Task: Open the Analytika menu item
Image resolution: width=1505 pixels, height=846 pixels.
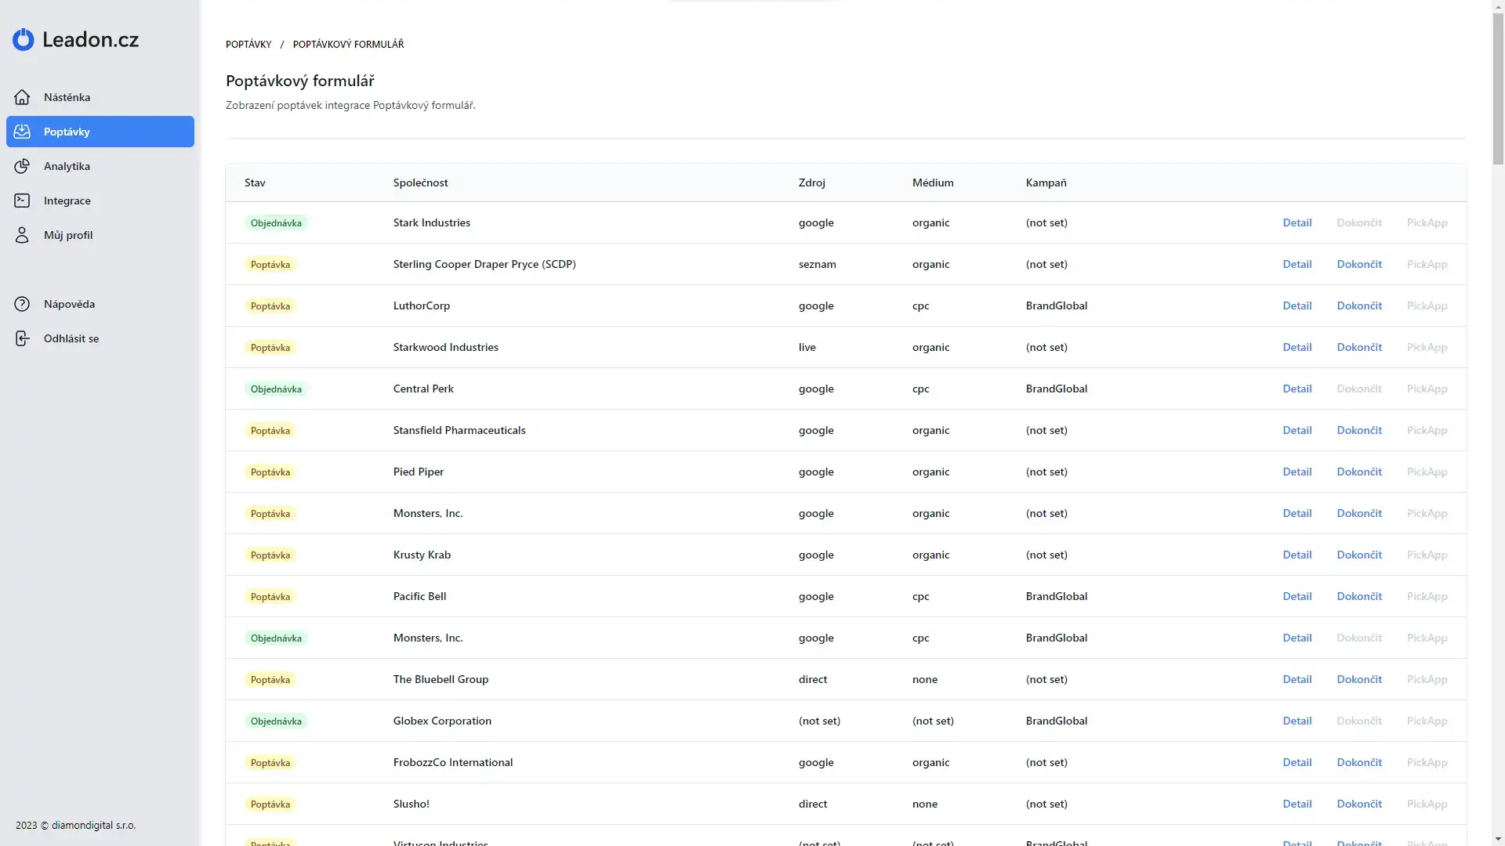Action: coord(67,166)
